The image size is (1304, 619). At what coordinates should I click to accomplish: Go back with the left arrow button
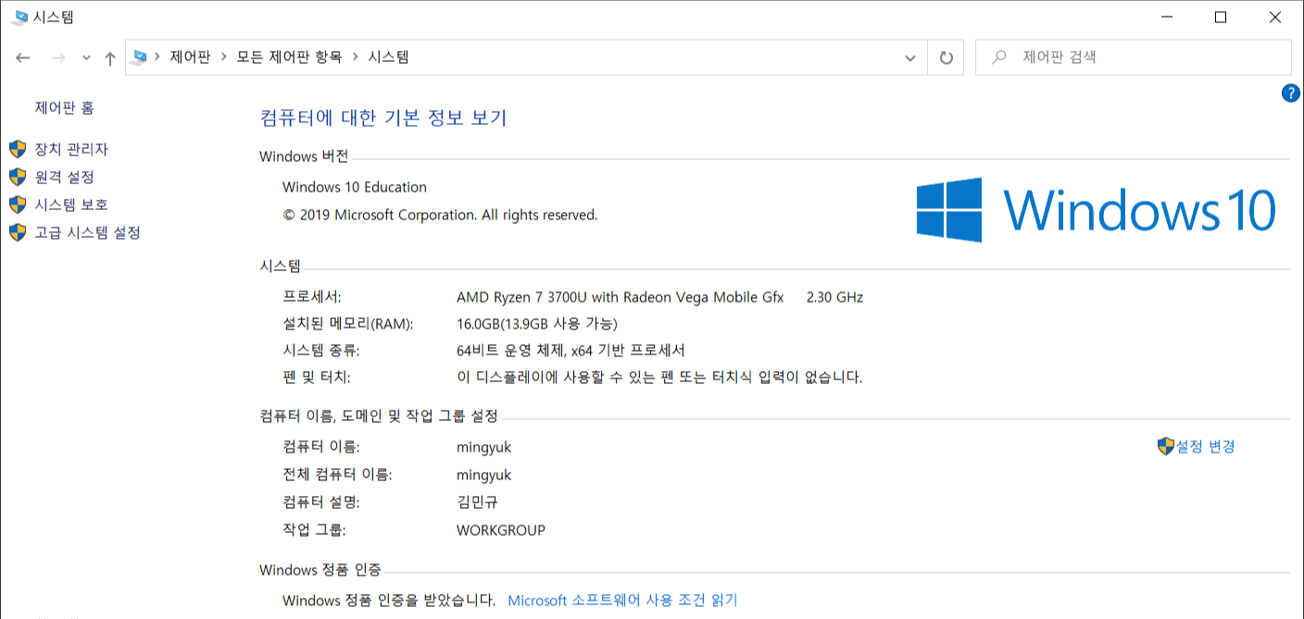pos(23,57)
